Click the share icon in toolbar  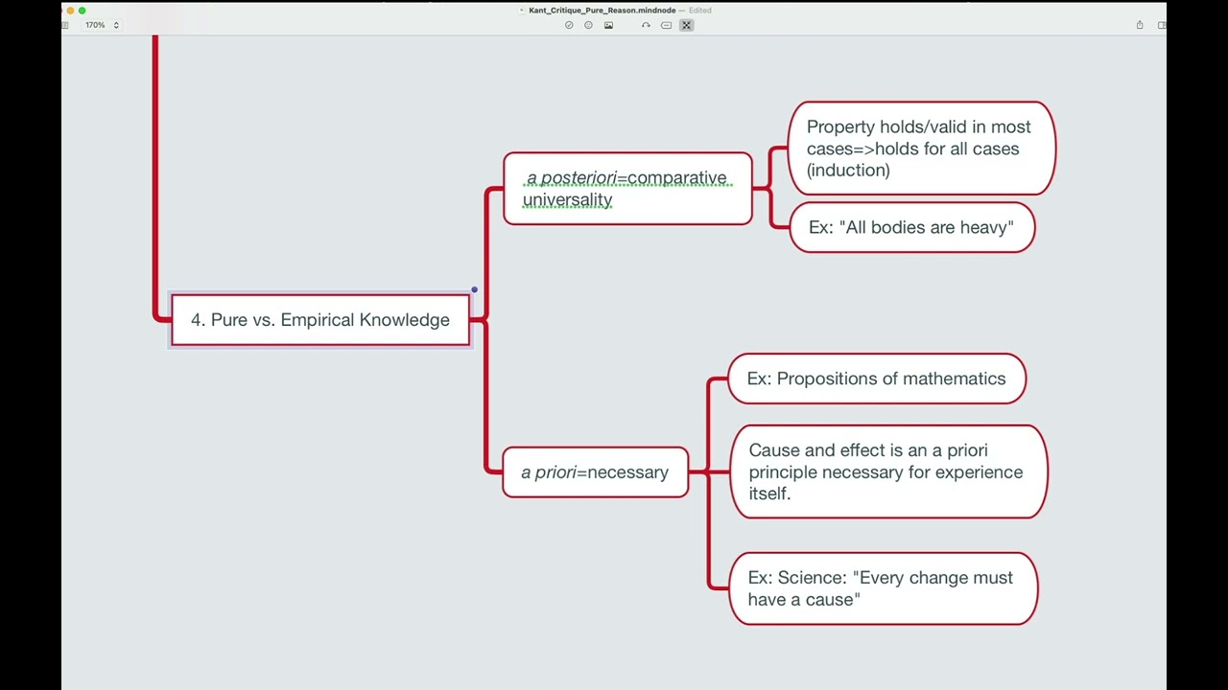(1140, 25)
